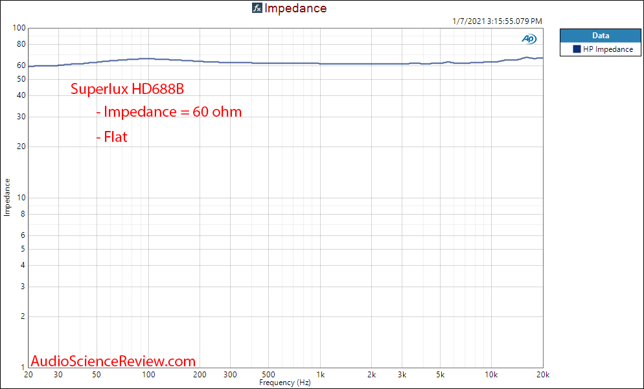Screen dimensions: 644x389
Task: Click the "5k" frequency tick label
Action: (441, 375)
